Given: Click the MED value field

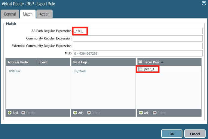Looking at the screenshot, I should click(138, 54).
